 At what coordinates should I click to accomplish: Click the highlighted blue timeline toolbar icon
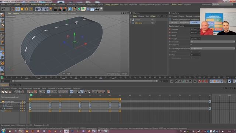point(48,92)
